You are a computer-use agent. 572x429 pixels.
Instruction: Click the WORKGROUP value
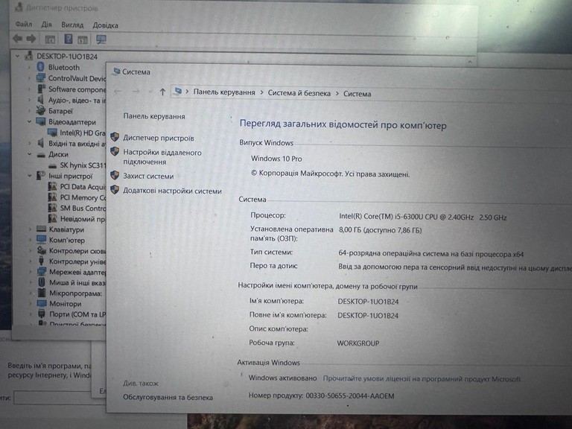click(357, 343)
